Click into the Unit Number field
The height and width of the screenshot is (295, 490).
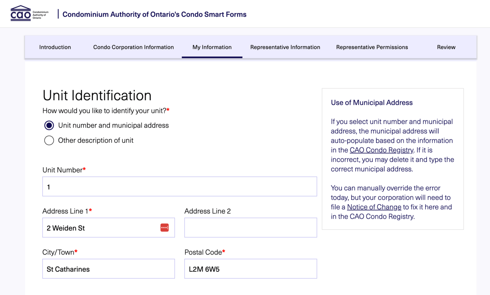179,187
